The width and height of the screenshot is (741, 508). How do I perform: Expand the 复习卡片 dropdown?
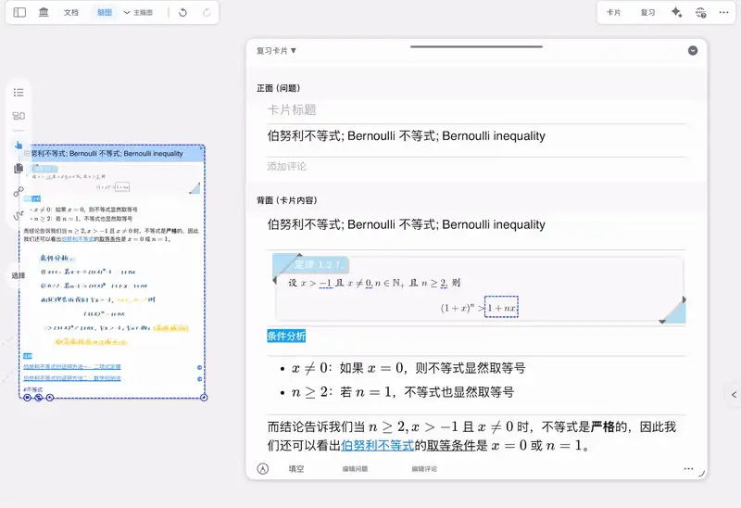coord(276,51)
